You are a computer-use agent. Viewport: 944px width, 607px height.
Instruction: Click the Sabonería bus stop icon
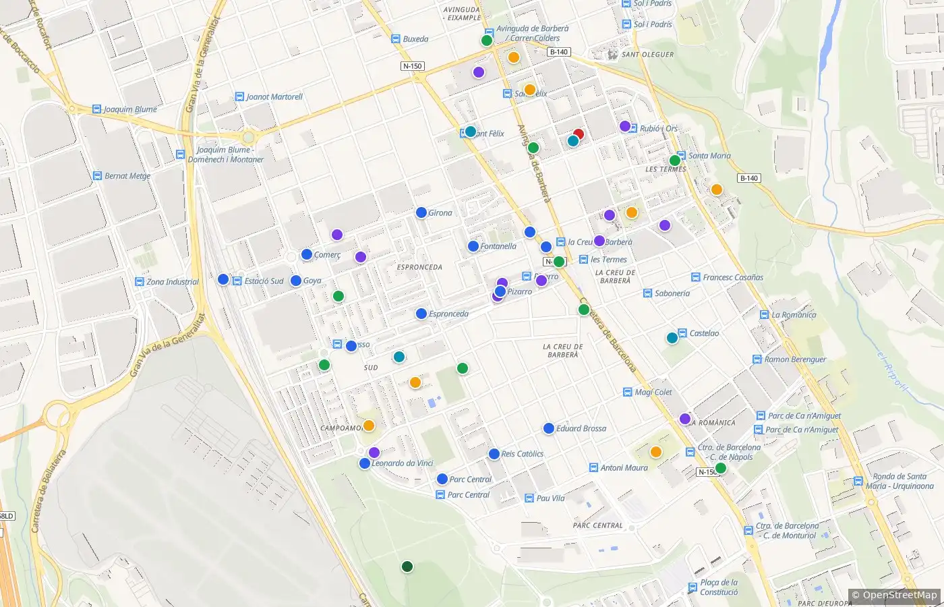[647, 293]
